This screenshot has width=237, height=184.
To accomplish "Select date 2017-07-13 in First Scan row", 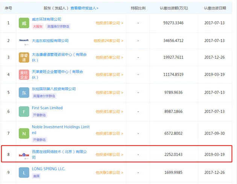I will point(214,112).
